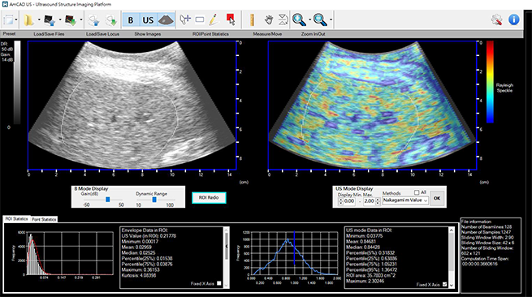This screenshot has width=532, height=297.
Task: Open the Preset dropdown arrow
Action: pos(16,20)
